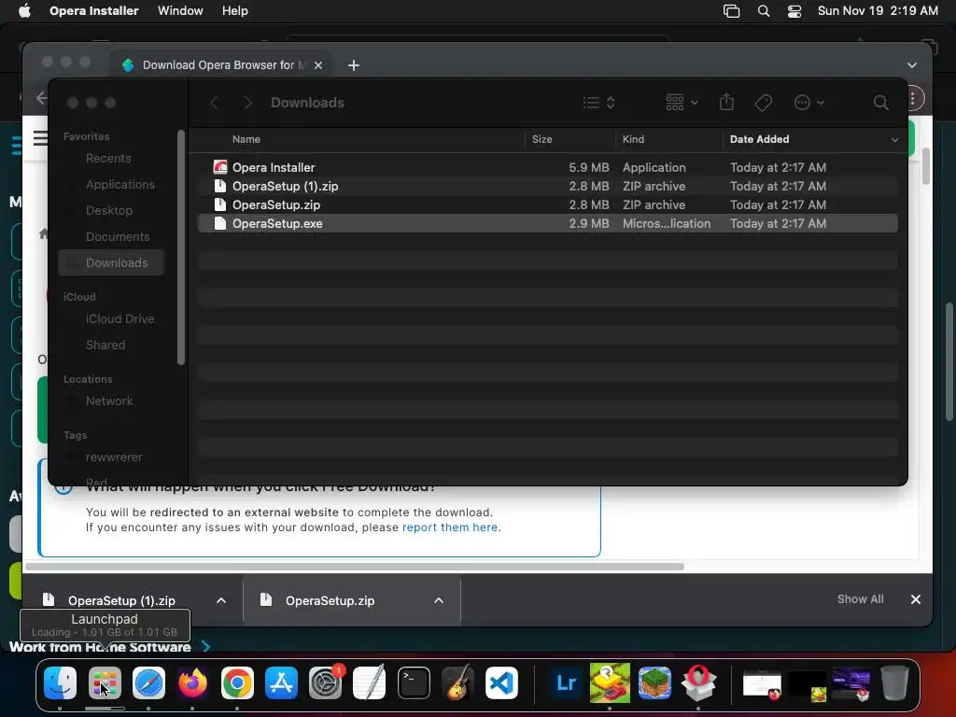The image size is (956, 717).
Task: Open the Help menu
Action: click(x=234, y=11)
